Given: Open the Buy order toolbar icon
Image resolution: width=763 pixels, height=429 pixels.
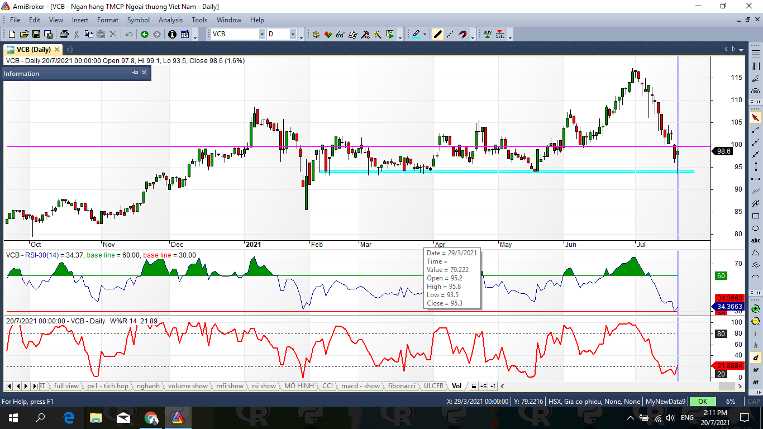Looking at the screenshot, I should coord(488,34).
